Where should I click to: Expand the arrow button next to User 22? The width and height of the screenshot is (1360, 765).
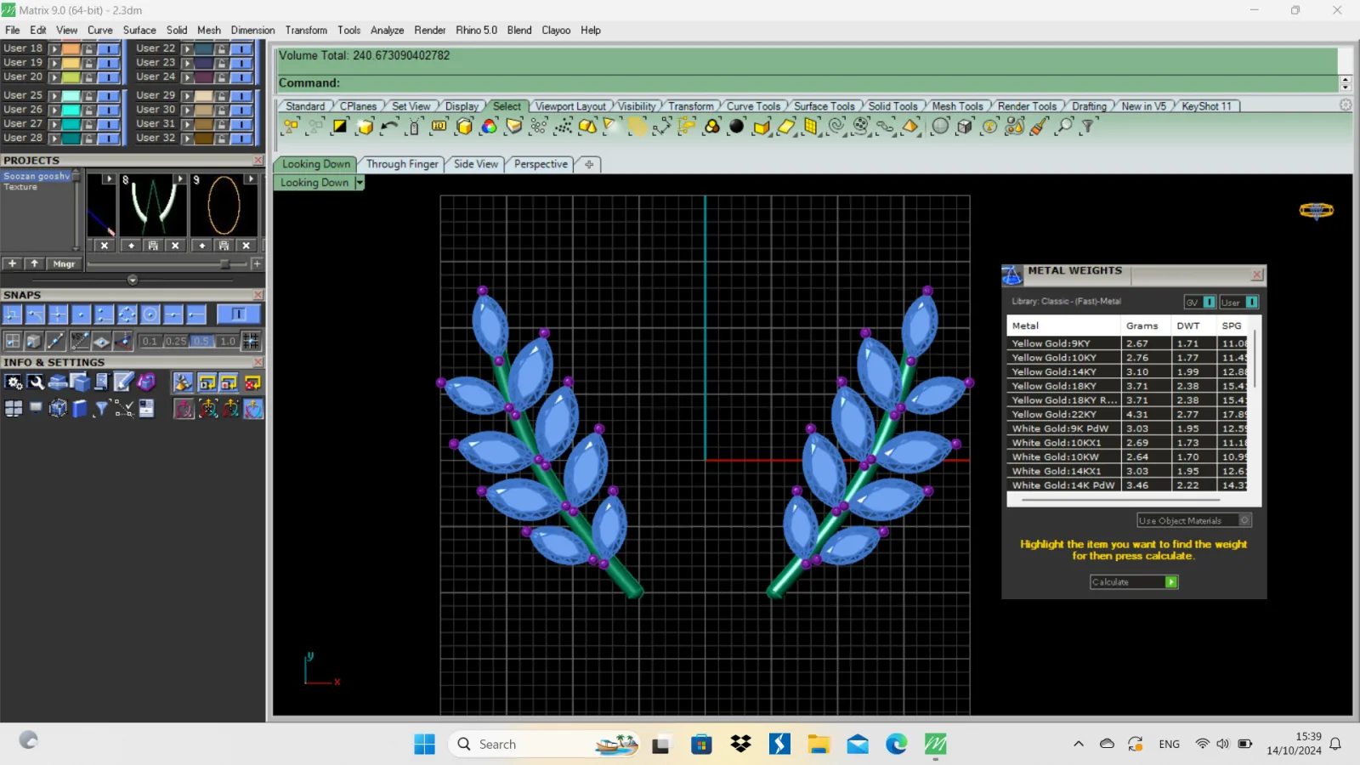[x=187, y=48]
